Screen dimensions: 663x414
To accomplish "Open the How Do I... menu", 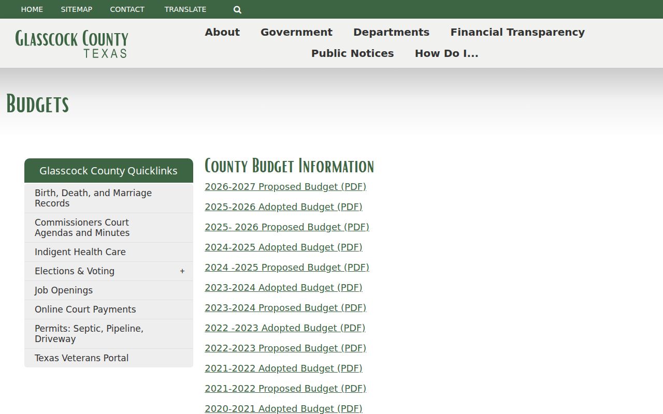I will [446, 53].
